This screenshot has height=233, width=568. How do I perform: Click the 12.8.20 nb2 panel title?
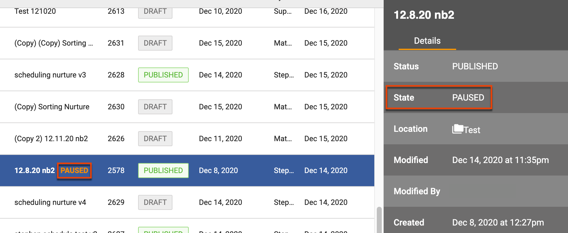(x=424, y=15)
